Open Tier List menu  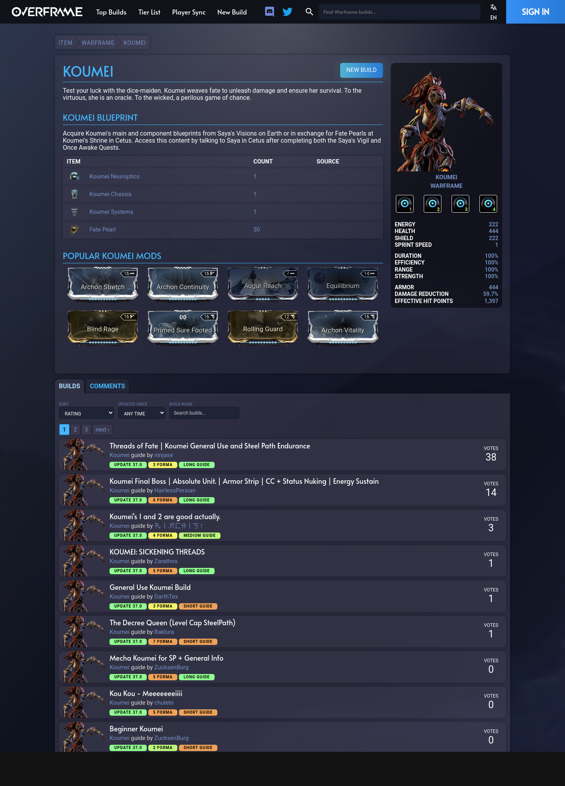click(x=149, y=12)
